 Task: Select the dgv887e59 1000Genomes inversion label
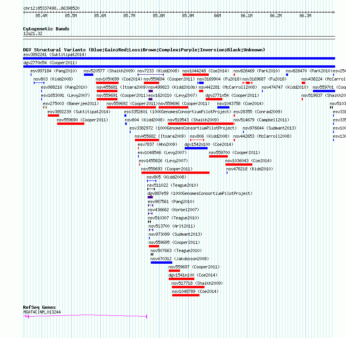[x=200, y=193]
